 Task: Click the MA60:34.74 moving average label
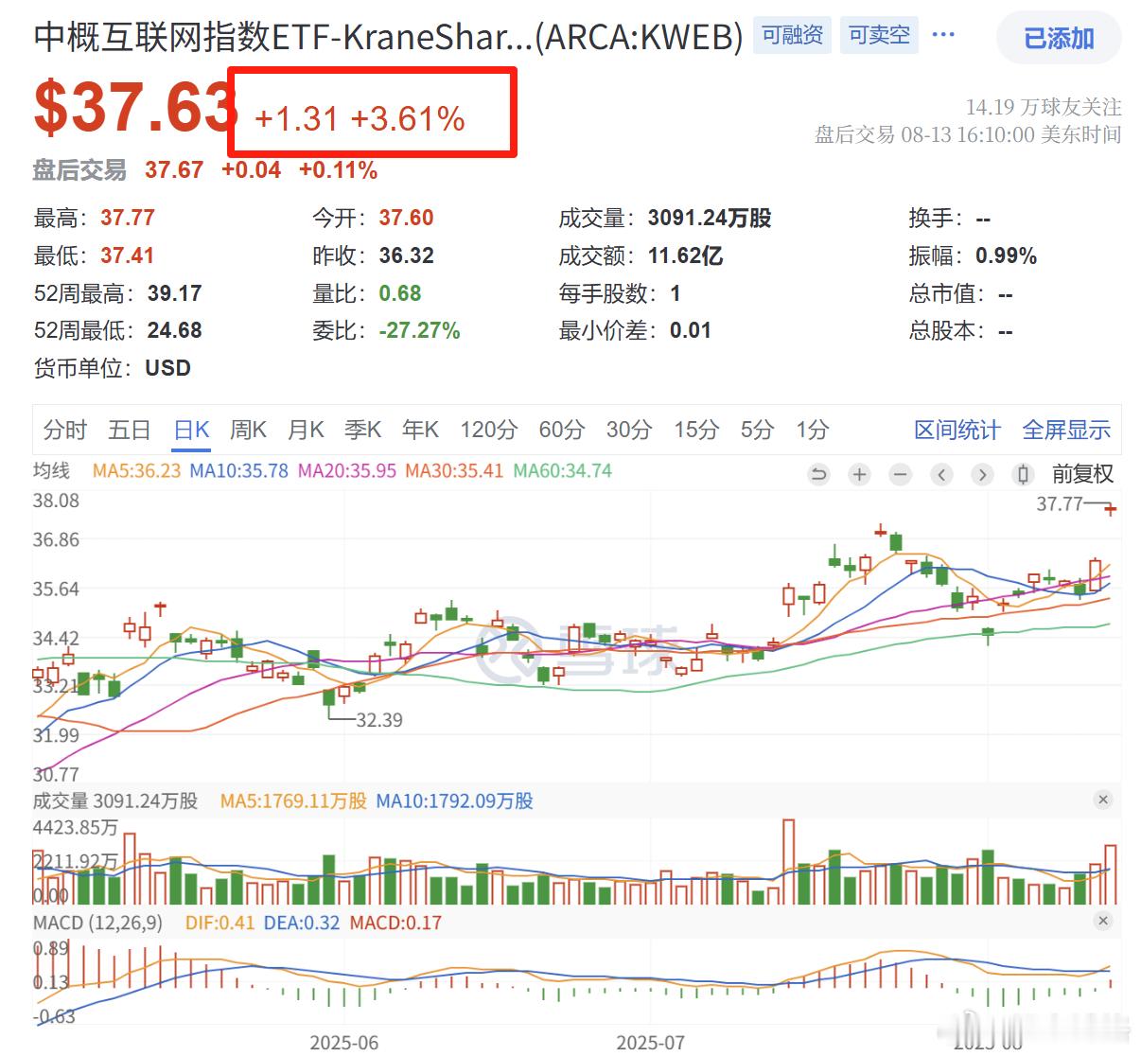click(x=562, y=470)
